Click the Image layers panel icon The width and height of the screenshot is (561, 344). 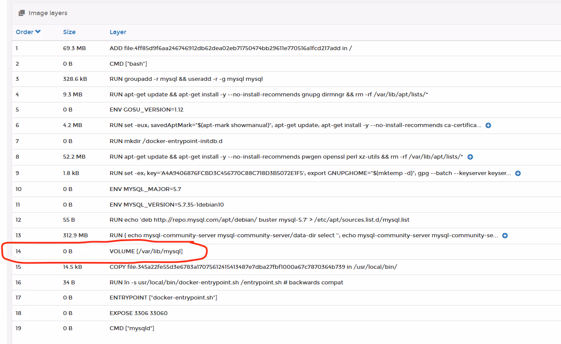(x=21, y=13)
